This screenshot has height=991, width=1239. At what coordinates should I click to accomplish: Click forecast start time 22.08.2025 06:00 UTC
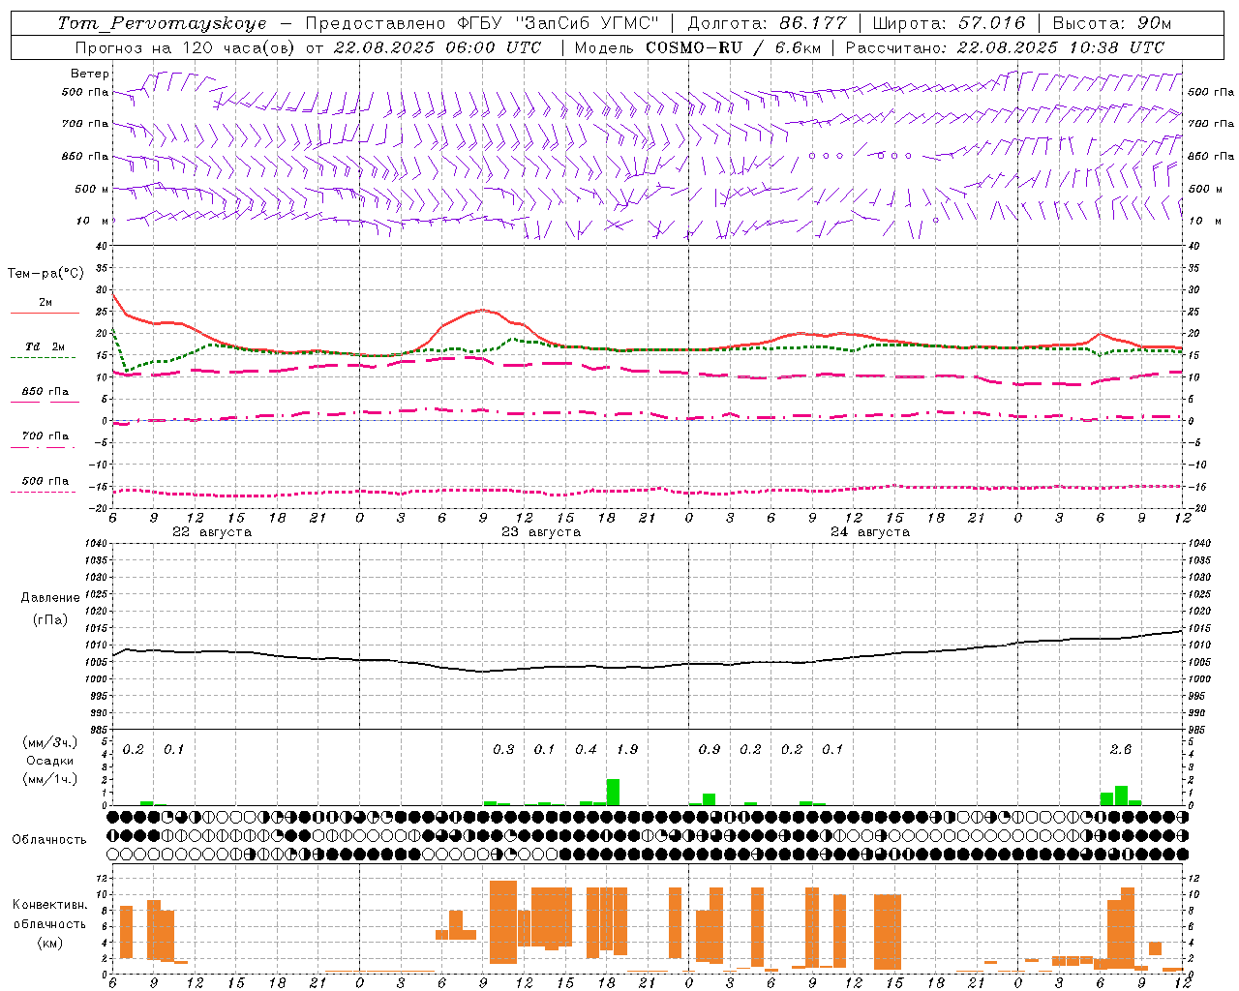pos(438,47)
